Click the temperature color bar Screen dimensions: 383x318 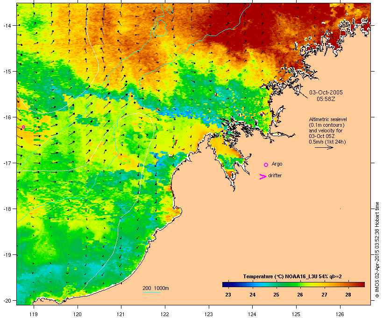[293, 284]
